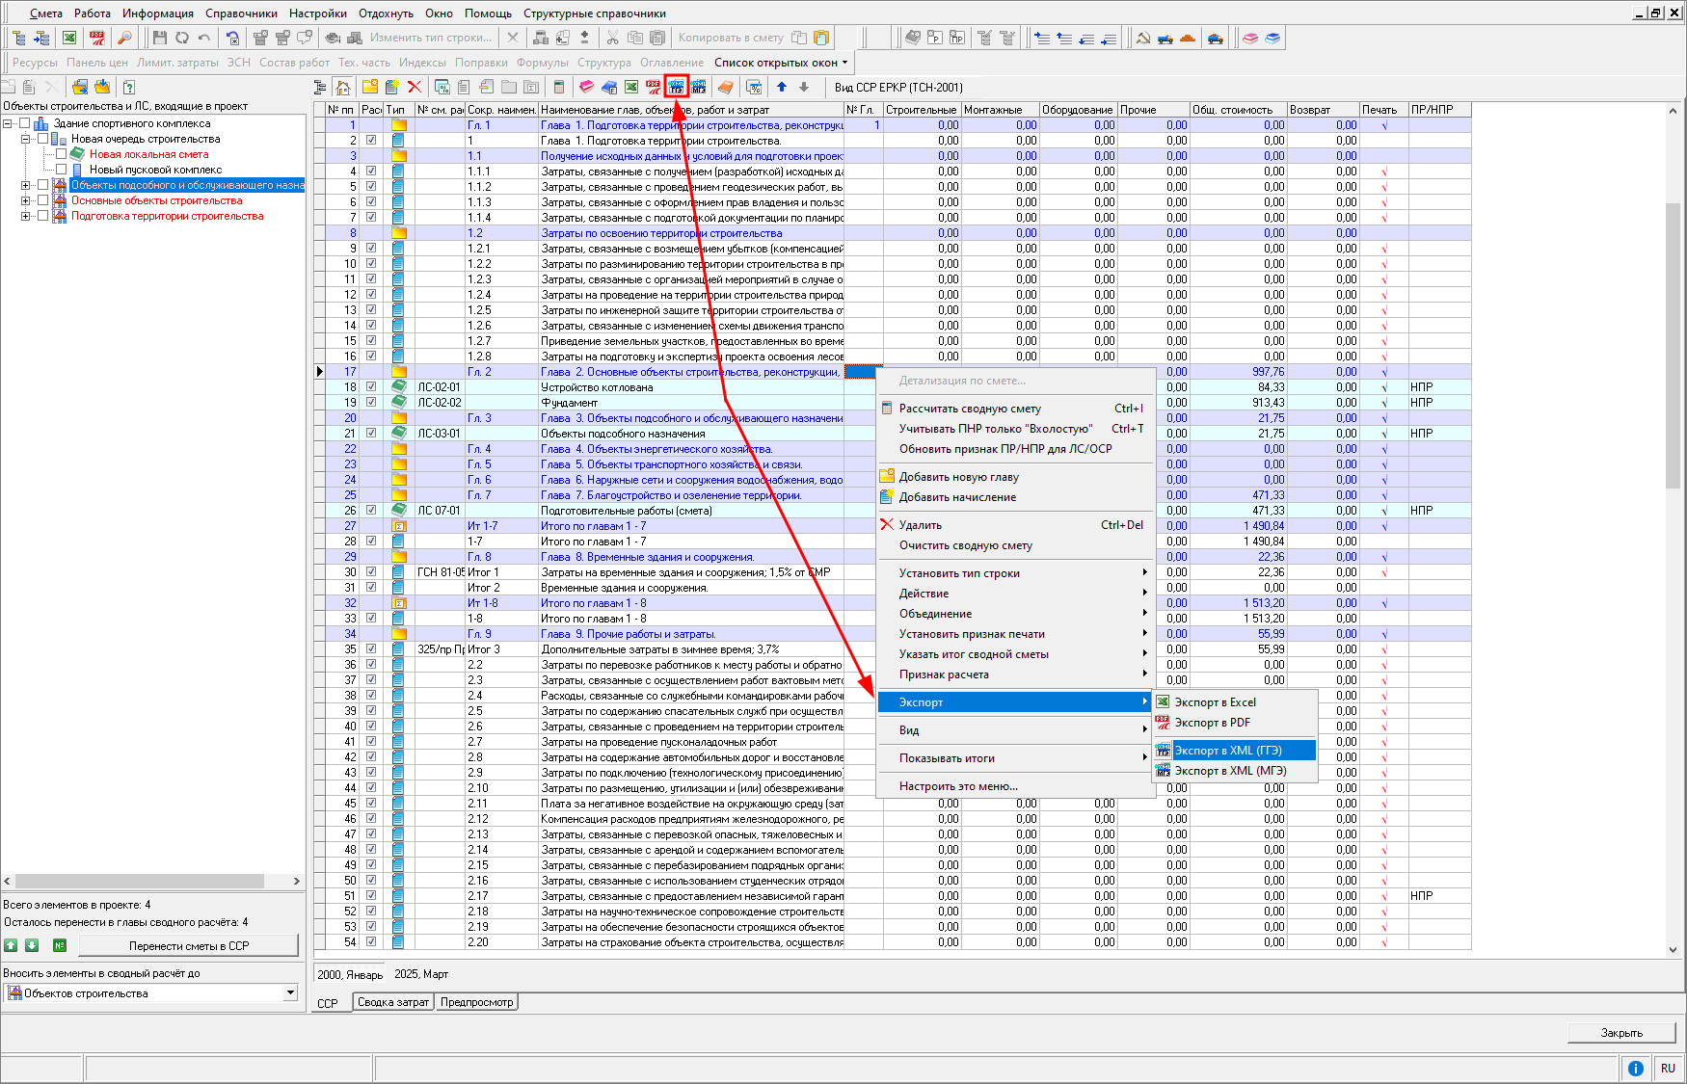Viewport: 1687px width, 1084px height.
Task: Click the hammer and sickle icon
Action: coord(1142,38)
